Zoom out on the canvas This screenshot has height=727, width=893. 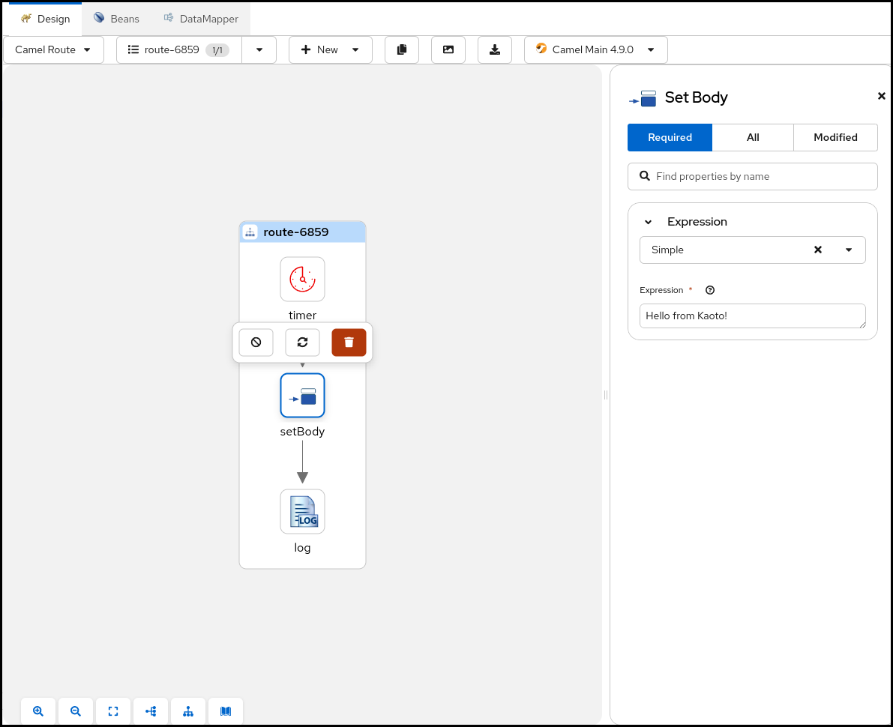pyautogui.click(x=76, y=711)
